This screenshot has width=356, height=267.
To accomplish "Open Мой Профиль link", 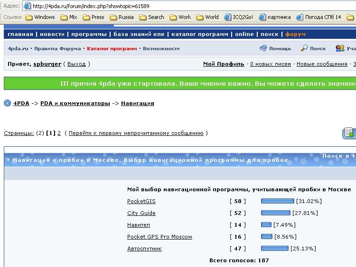I will pos(224,64).
